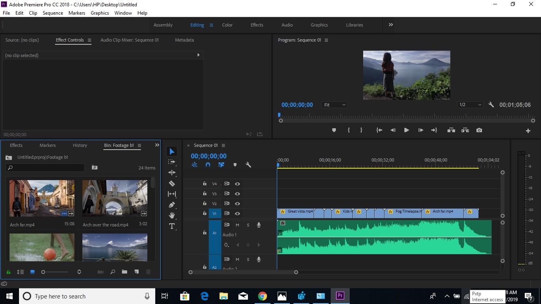541x304 pixels.
Task: Click the Lift button in Program monitor
Action: [451, 130]
